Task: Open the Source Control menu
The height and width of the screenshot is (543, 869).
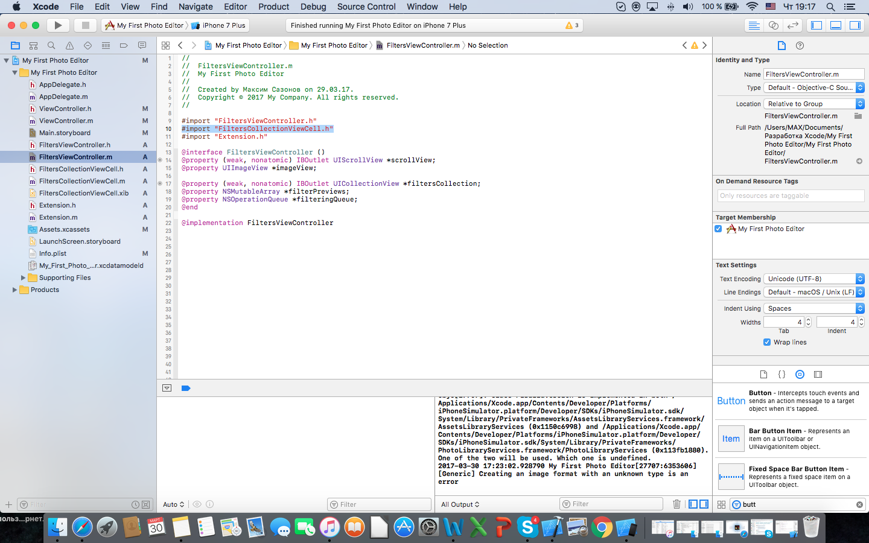Action: point(366,7)
